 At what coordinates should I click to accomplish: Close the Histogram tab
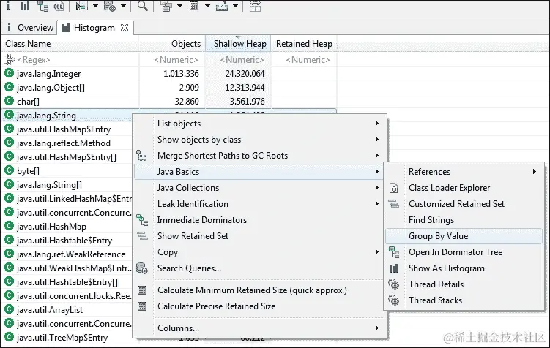[x=125, y=28]
